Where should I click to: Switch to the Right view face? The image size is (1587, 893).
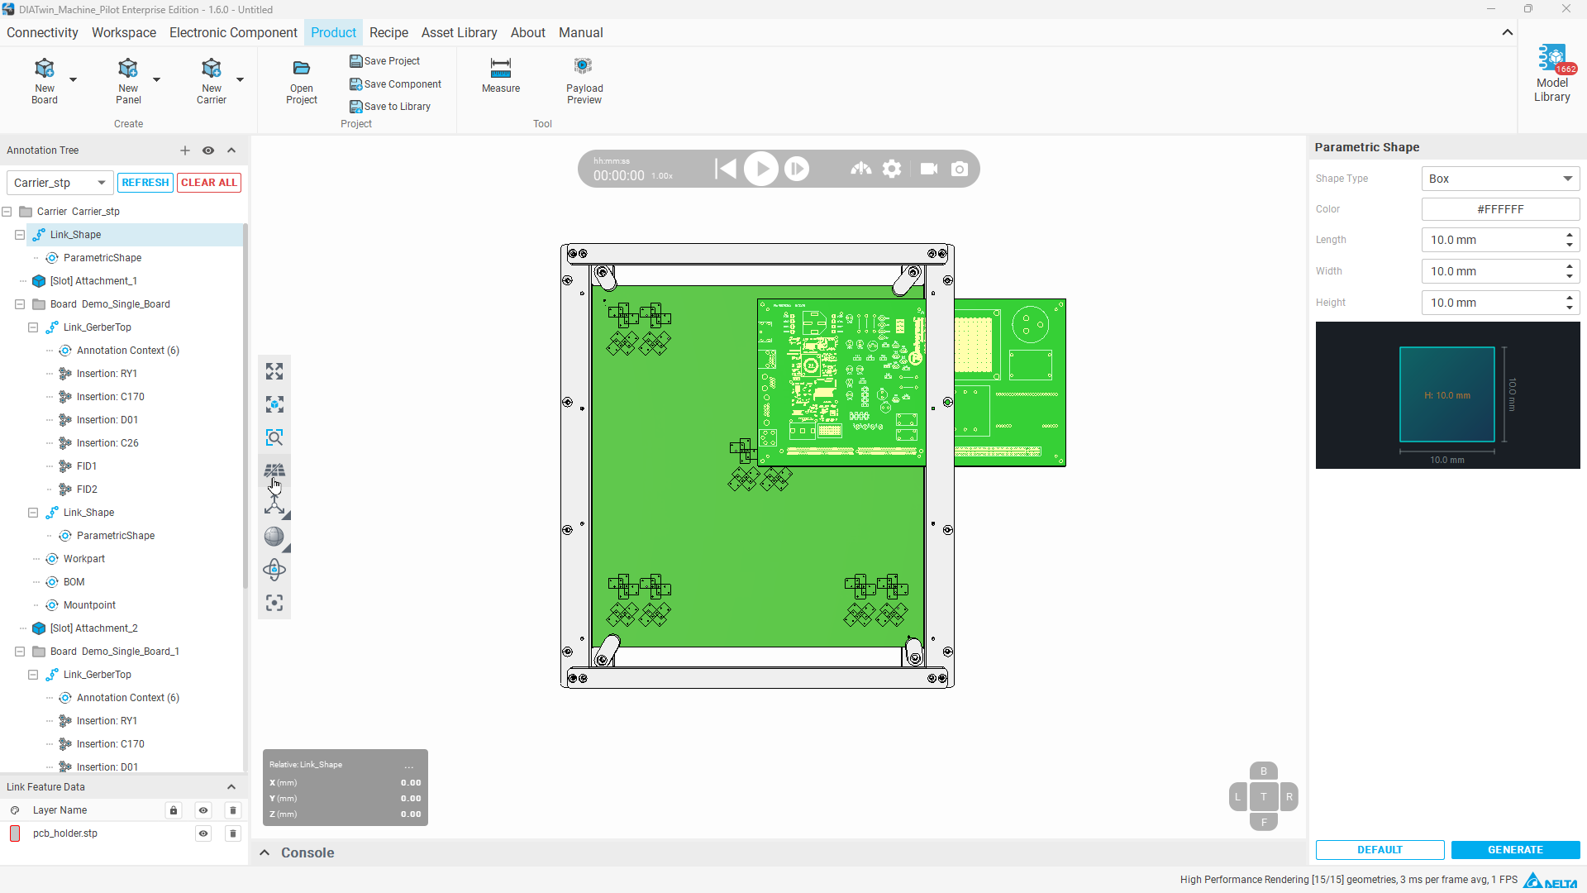click(x=1289, y=797)
